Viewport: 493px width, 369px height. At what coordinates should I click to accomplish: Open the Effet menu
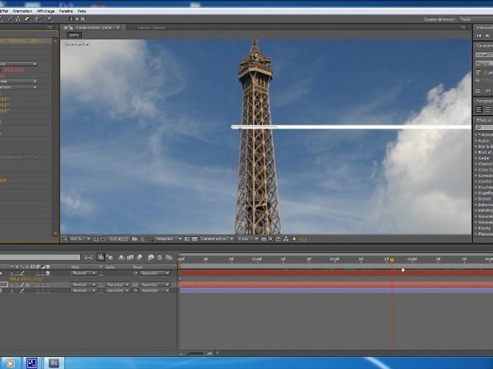coord(4,11)
